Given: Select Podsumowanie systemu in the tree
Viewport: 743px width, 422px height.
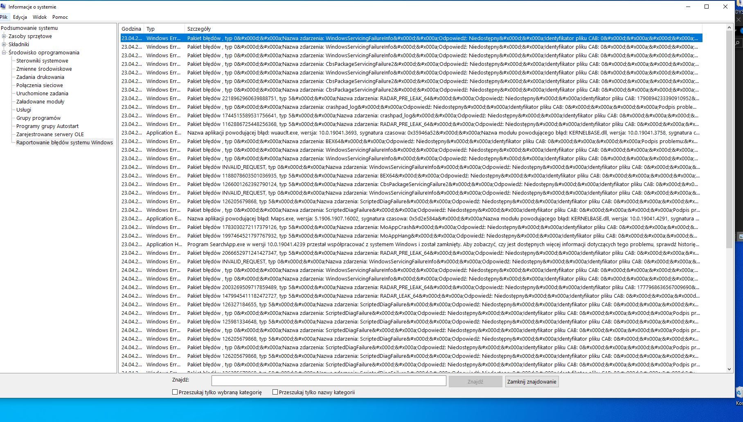Looking at the screenshot, I should point(29,28).
